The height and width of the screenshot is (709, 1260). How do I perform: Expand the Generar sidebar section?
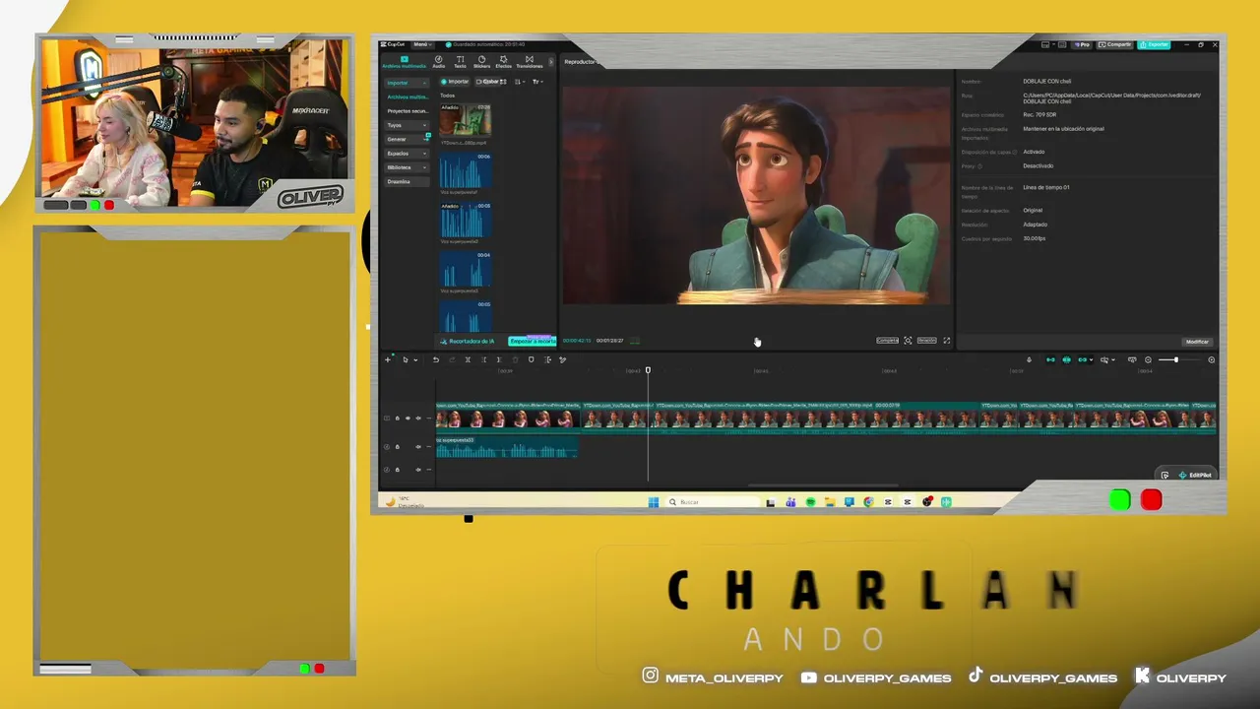407,139
